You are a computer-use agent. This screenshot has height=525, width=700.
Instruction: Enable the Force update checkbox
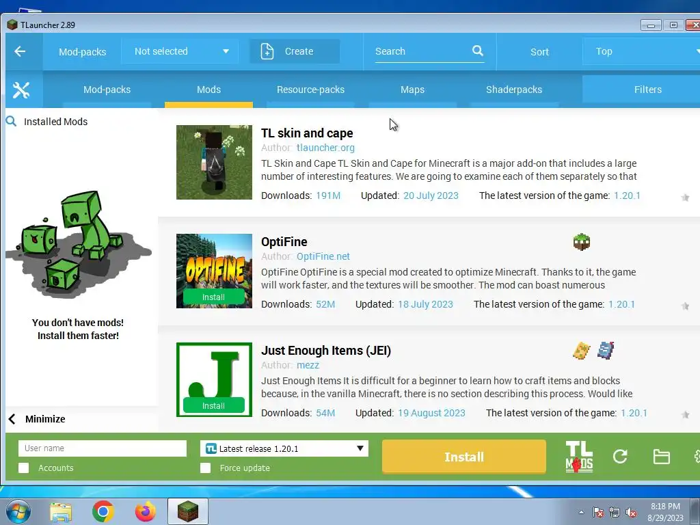point(205,468)
